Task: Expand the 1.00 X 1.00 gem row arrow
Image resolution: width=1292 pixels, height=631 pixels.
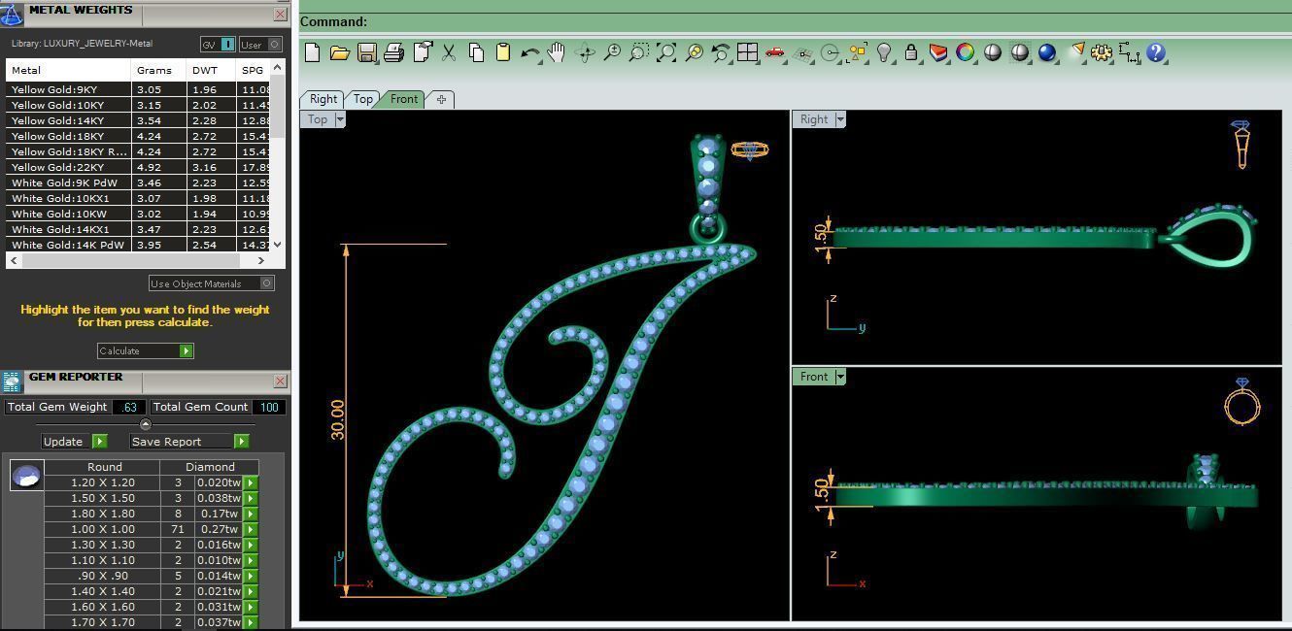Action: (x=251, y=529)
